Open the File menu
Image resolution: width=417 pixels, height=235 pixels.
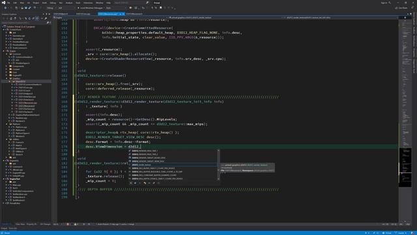pyautogui.click(x=8, y=3)
